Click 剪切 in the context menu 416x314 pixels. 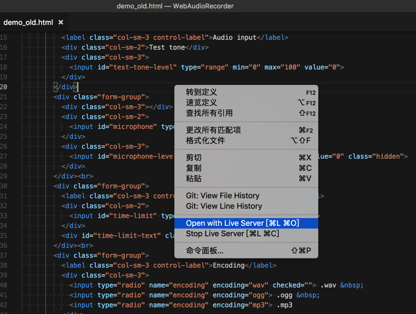pos(194,158)
